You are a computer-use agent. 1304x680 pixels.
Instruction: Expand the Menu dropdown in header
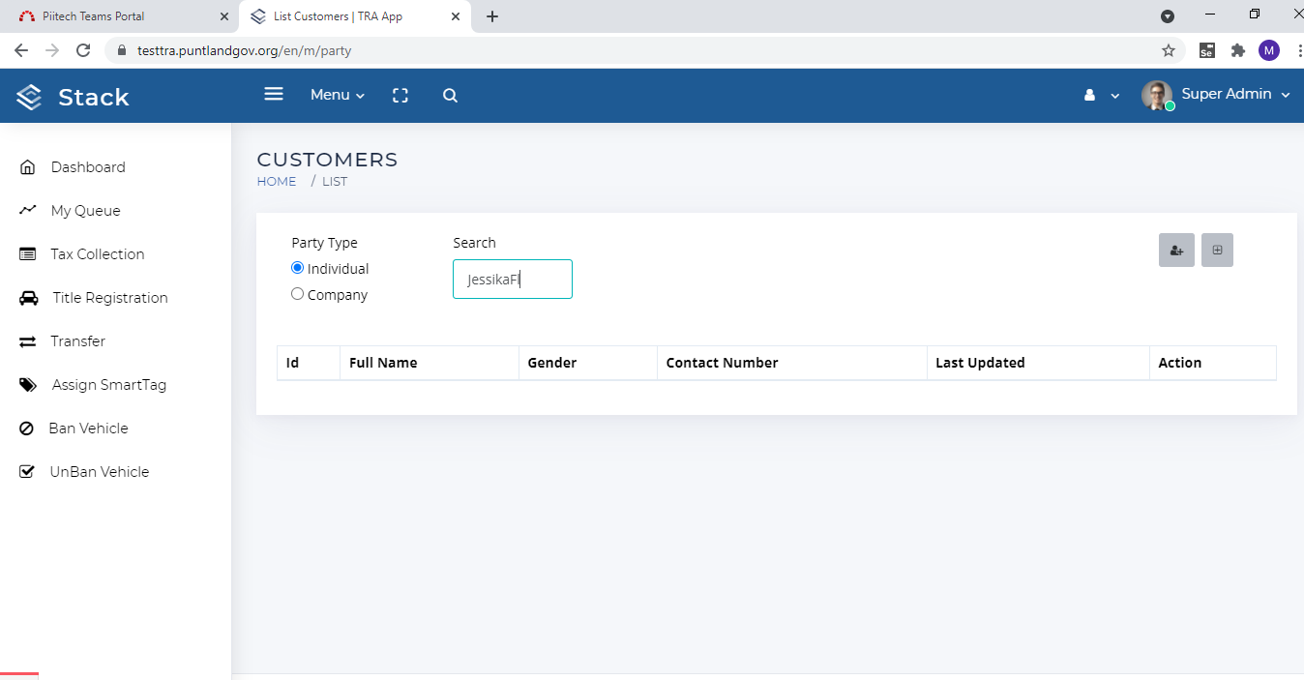[x=338, y=95]
